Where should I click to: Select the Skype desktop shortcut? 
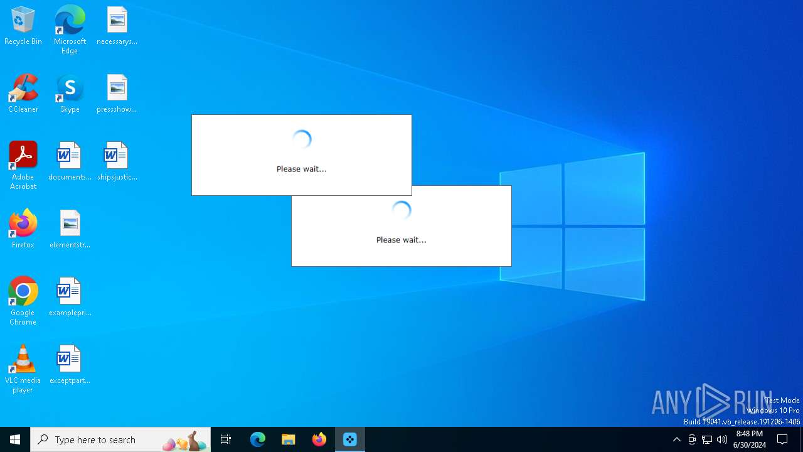(70, 94)
